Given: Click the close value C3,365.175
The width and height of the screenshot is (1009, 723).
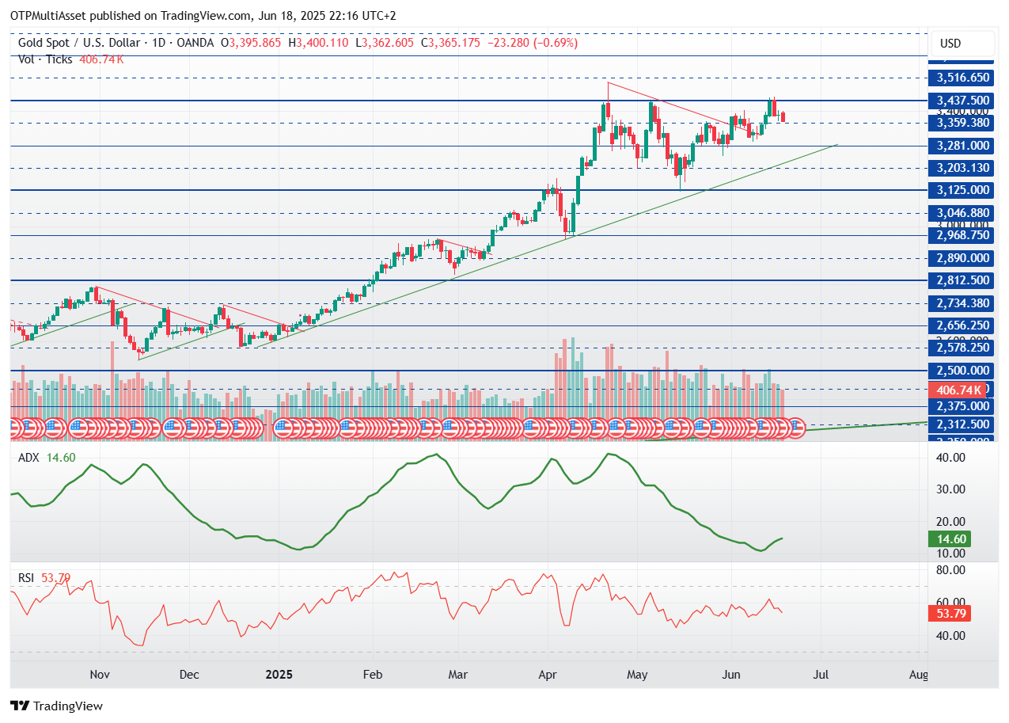Looking at the screenshot, I should (450, 43).
